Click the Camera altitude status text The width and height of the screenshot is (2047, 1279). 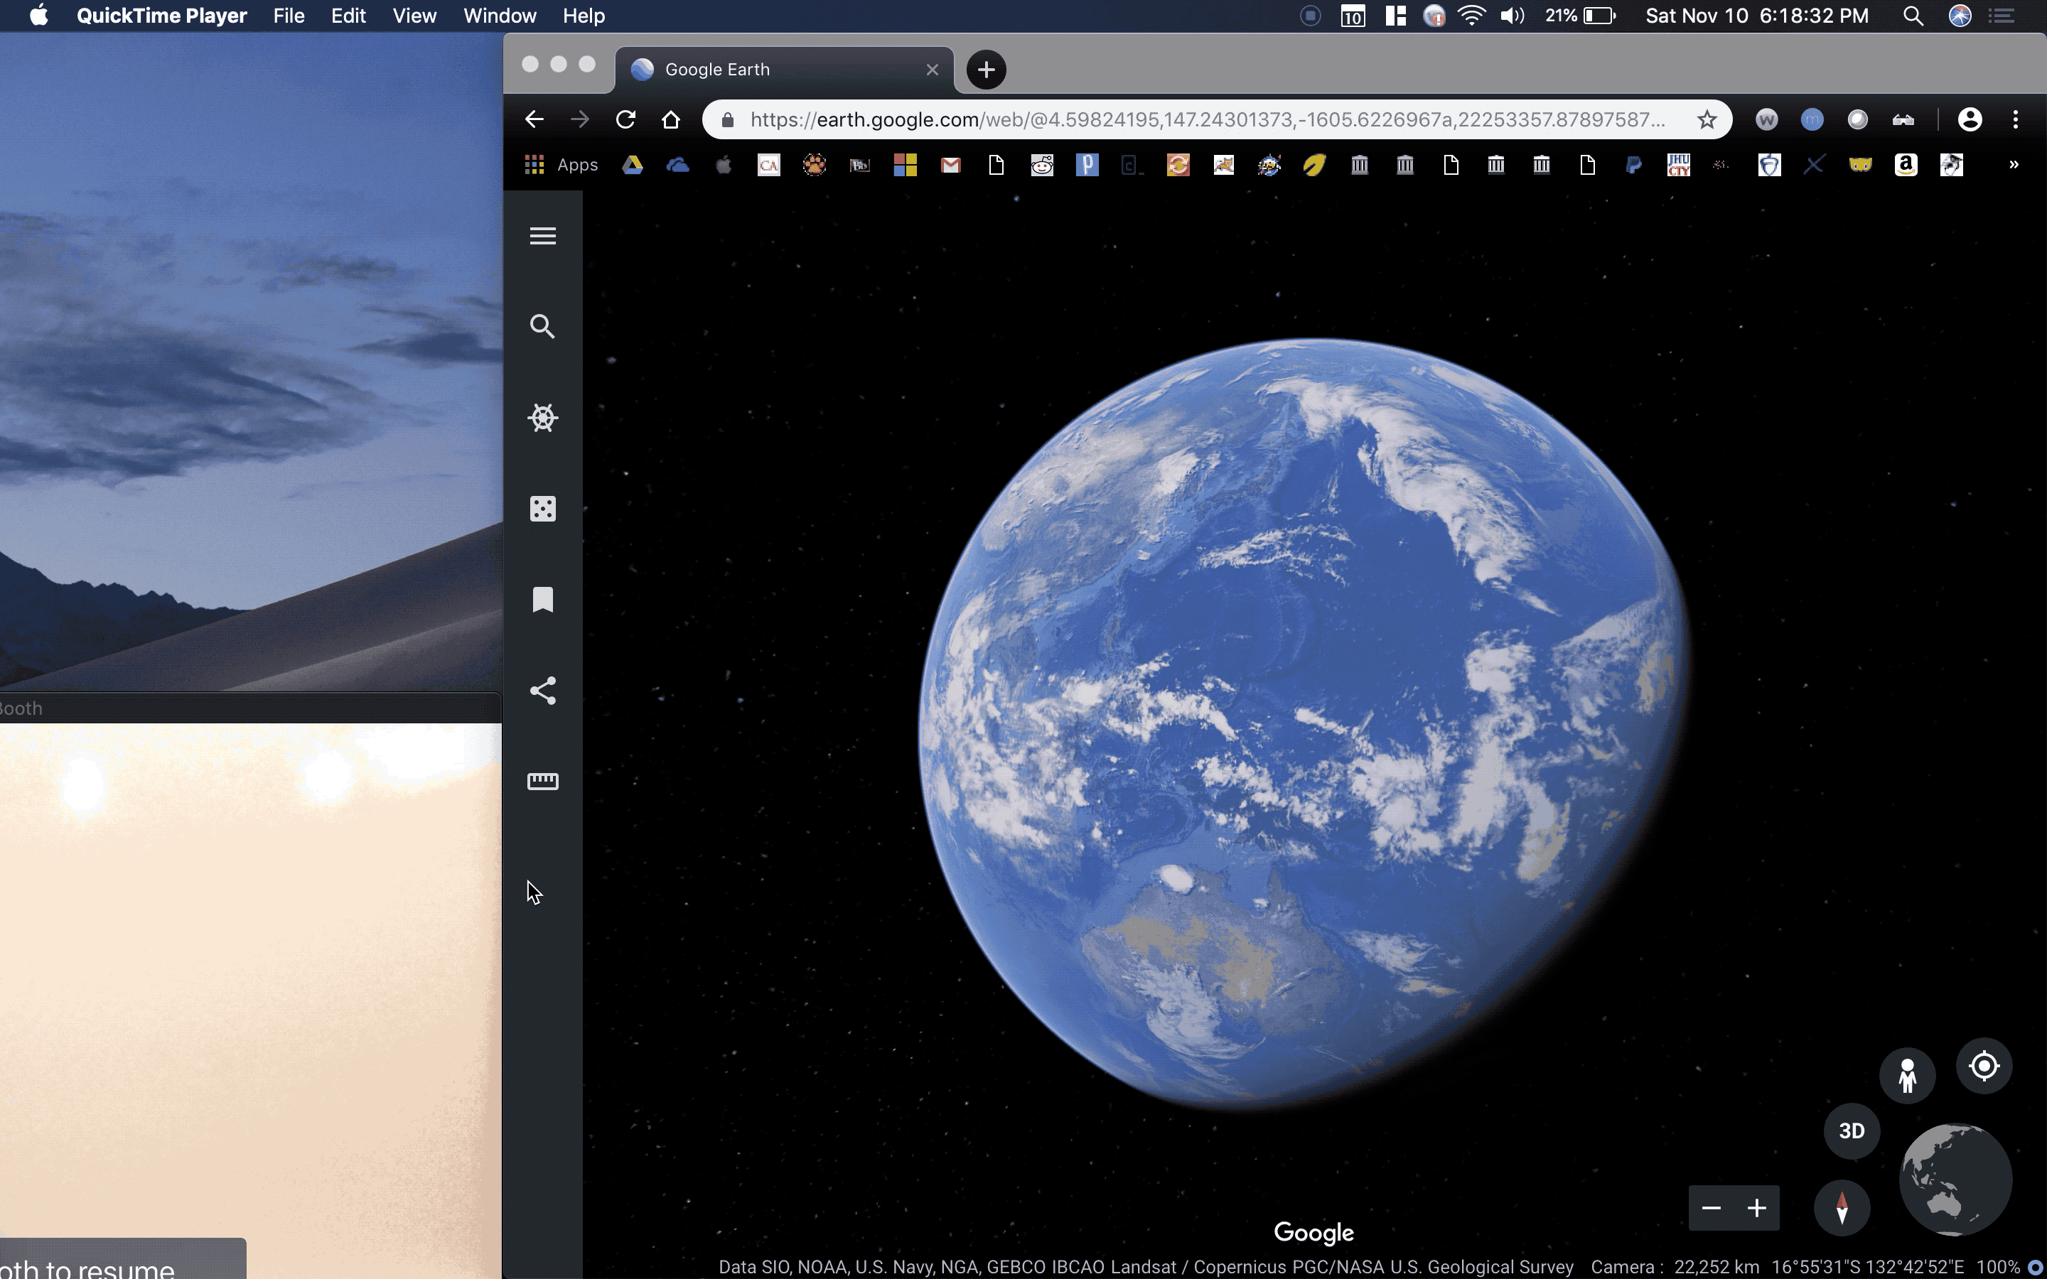(1675, 1267)
